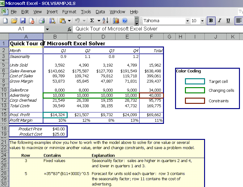Open the Data menu
Screen dimensions: 243x187
(100, 12)
